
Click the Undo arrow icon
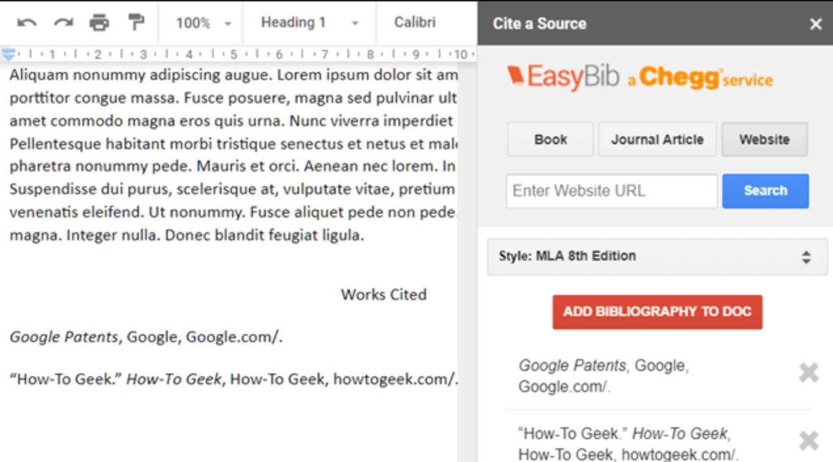[27, 23]
